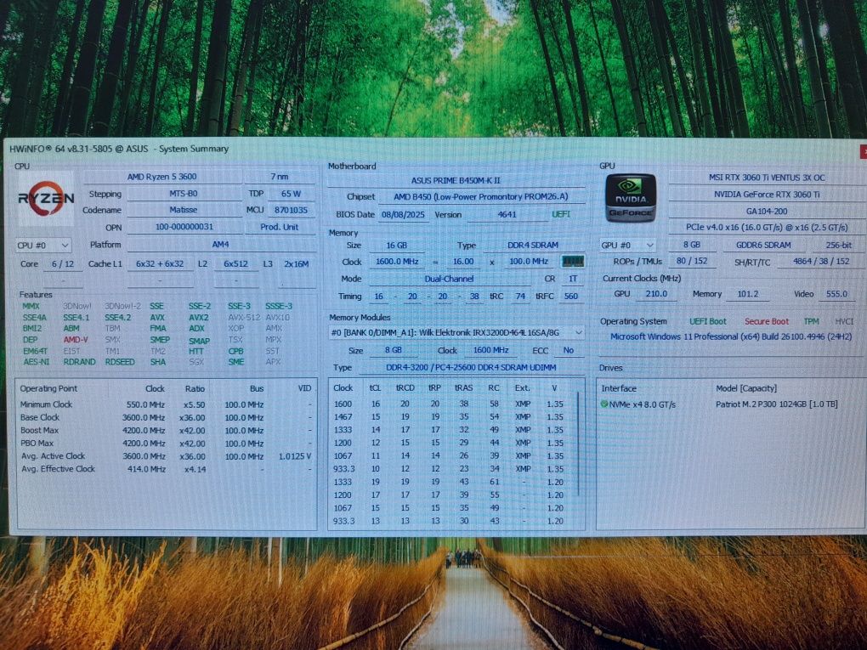This screenshot has height=650, width=867.
Task: Click the Microsoft Windows 11 Professional OS line
Action: [x=731, y=336]
